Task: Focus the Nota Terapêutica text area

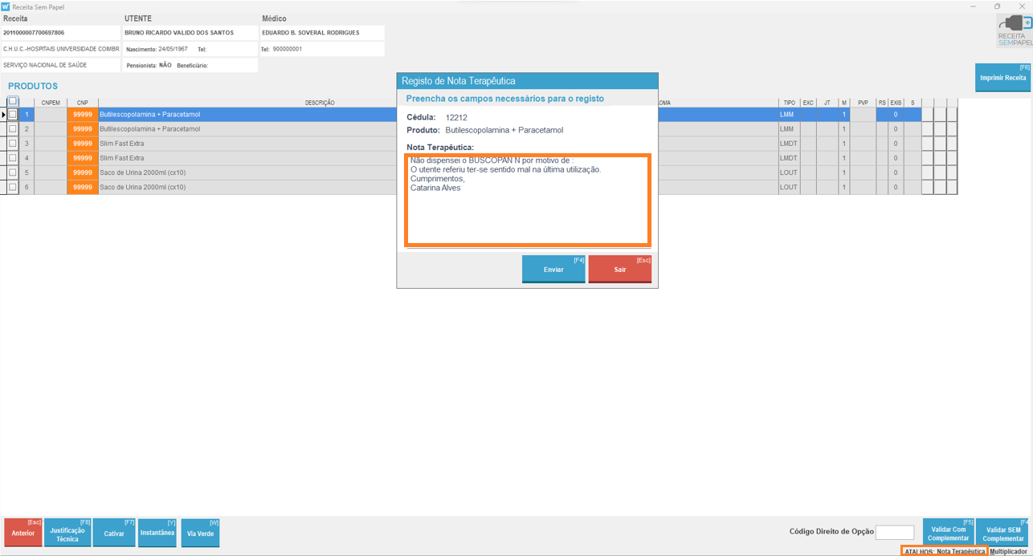Action: point(527,201)
